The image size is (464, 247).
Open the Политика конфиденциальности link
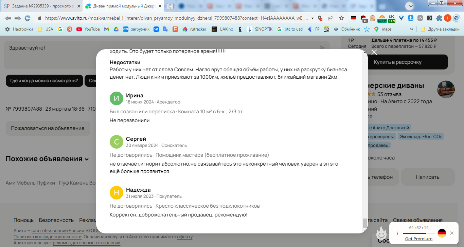(x=48, y=236)
